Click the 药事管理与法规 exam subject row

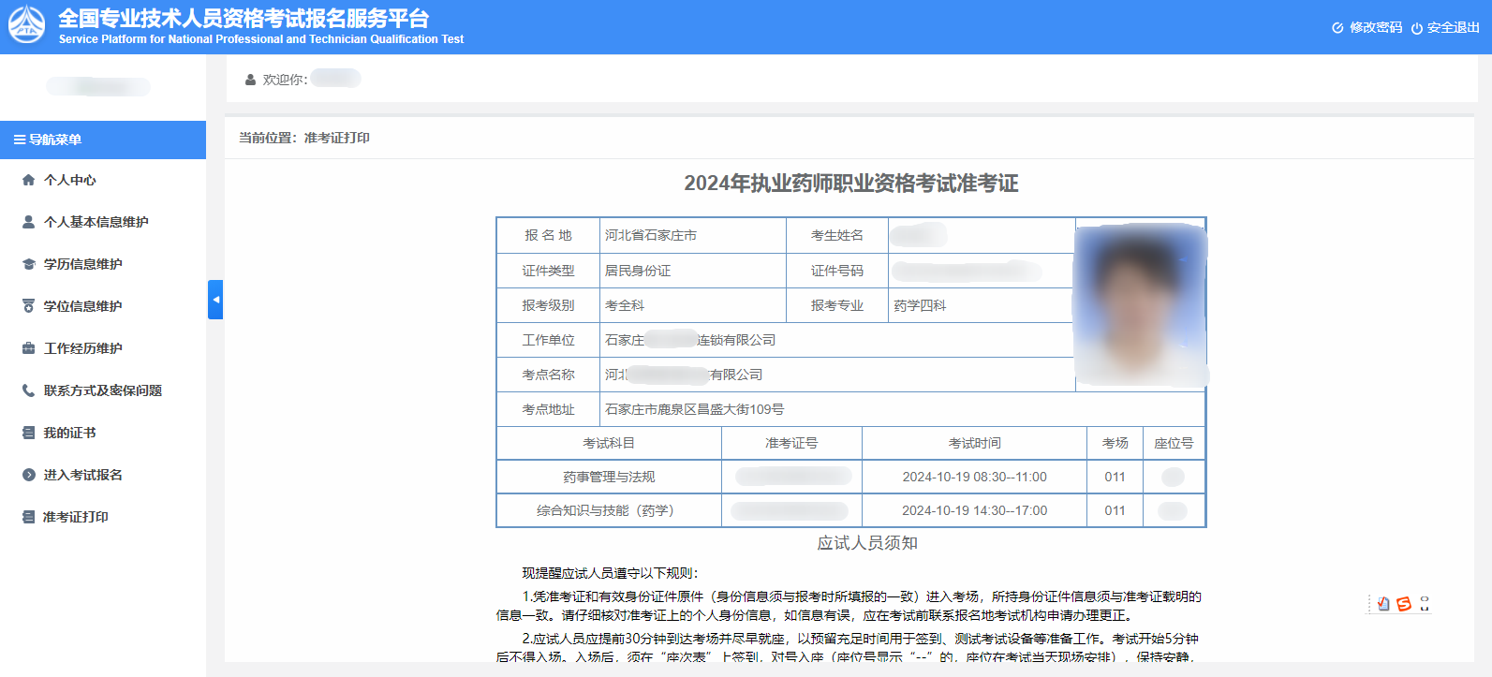point(609,477)
